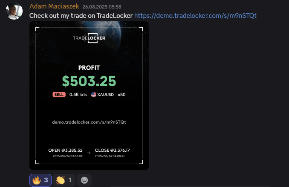
Task: Click the x50 leverage label
Action: 121,95
